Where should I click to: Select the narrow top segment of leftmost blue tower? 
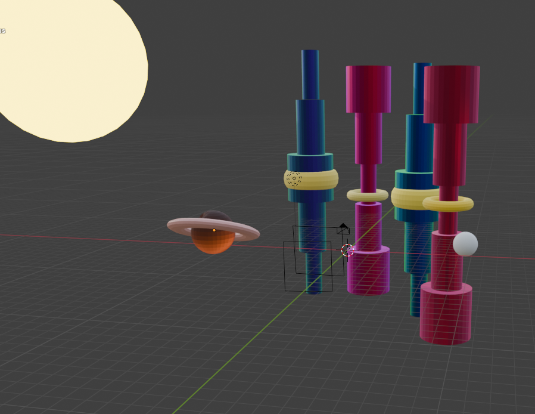(310, 74)
